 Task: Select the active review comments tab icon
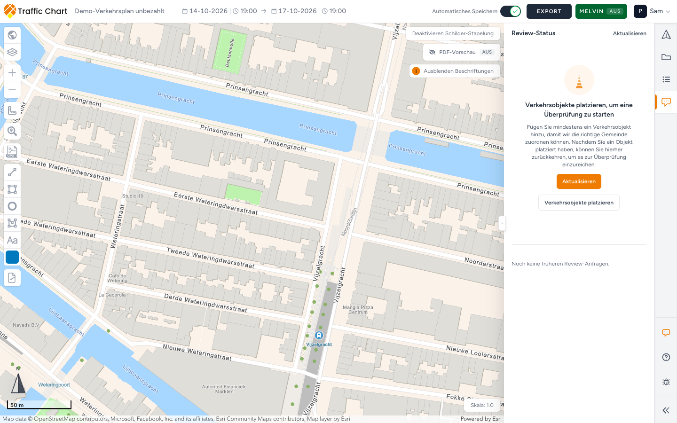click(x=666, y=102)
